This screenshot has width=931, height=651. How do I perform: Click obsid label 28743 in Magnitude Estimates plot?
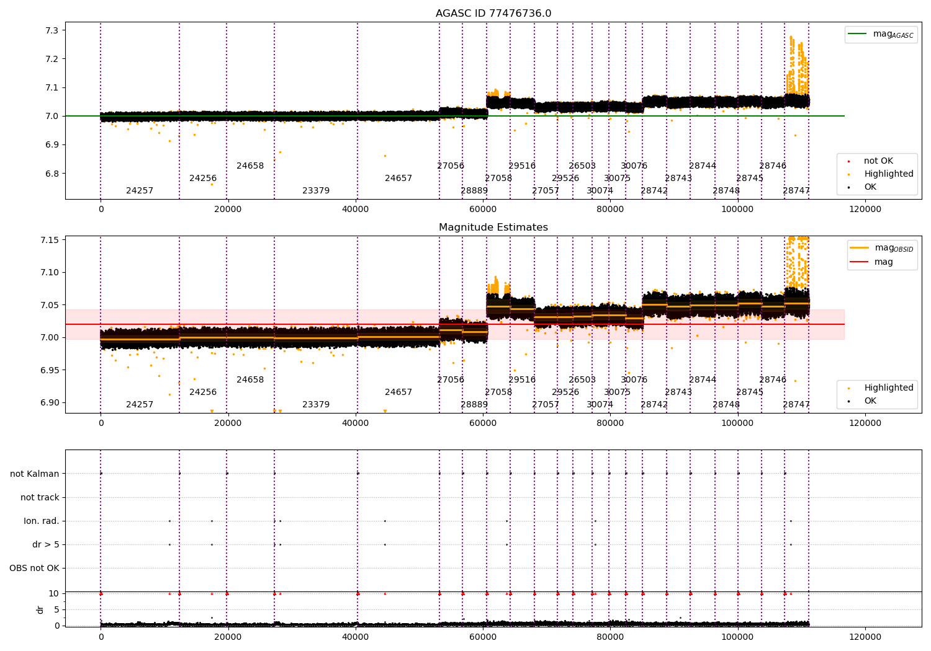[678, 392]
